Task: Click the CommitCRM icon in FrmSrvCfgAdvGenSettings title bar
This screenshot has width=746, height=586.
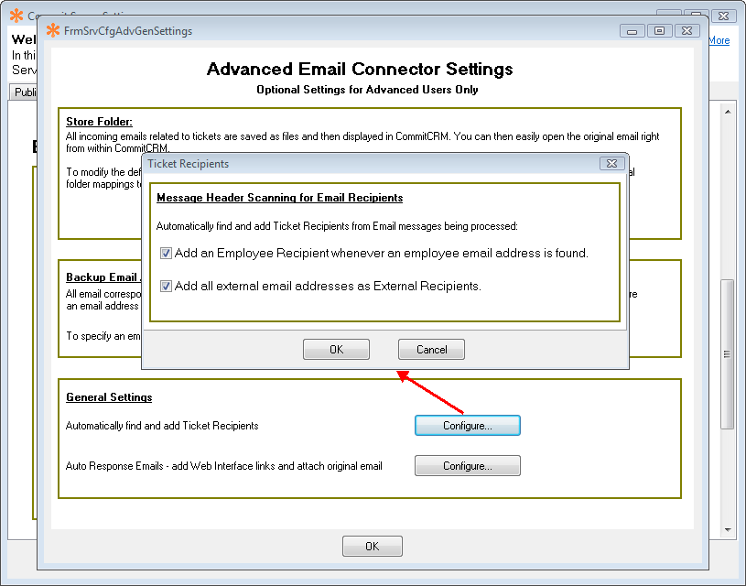Action: [53, 31]
